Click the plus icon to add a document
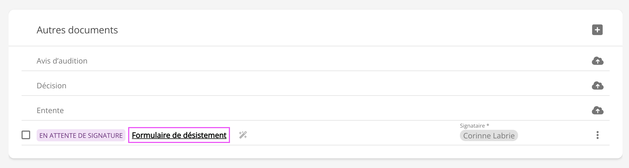Screen dimensions: 629x168 [x=597, y=30]
